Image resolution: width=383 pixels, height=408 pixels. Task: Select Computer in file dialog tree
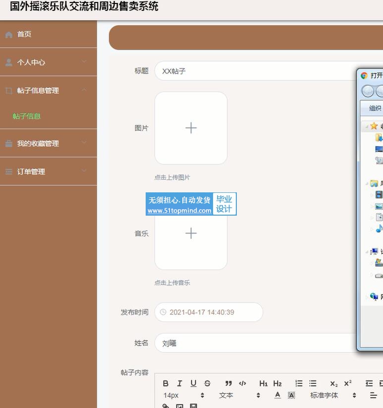tap(375, 251)
